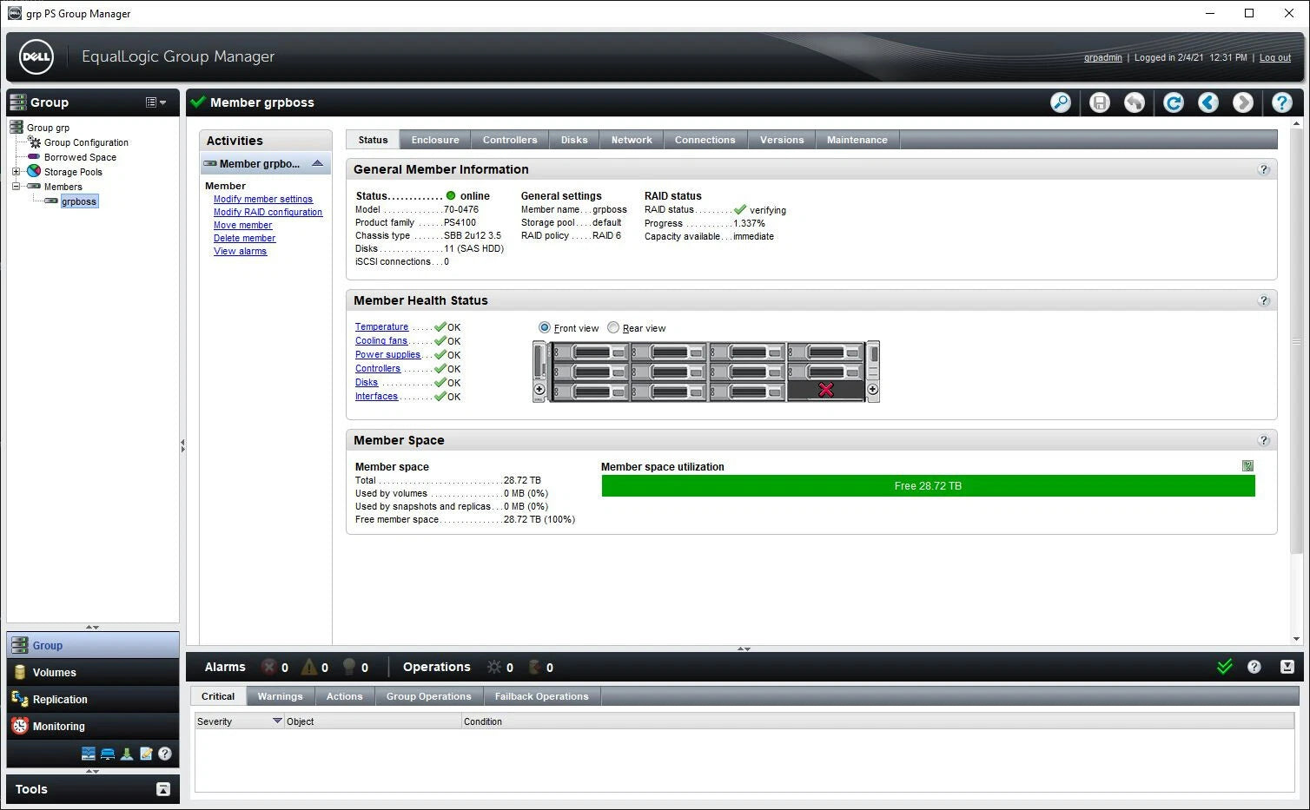Collapse the Members tree node
Screen dimensions: 1310x810
[16, 186]
